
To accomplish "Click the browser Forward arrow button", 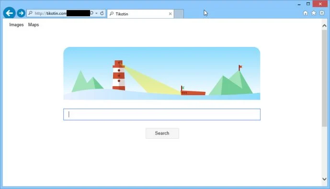I will coord(21,13).
